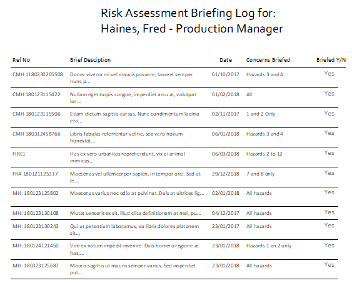Click the '7 and 8 only' cell
The height and width of the screenshot is (283, 352).
(261, 174)
